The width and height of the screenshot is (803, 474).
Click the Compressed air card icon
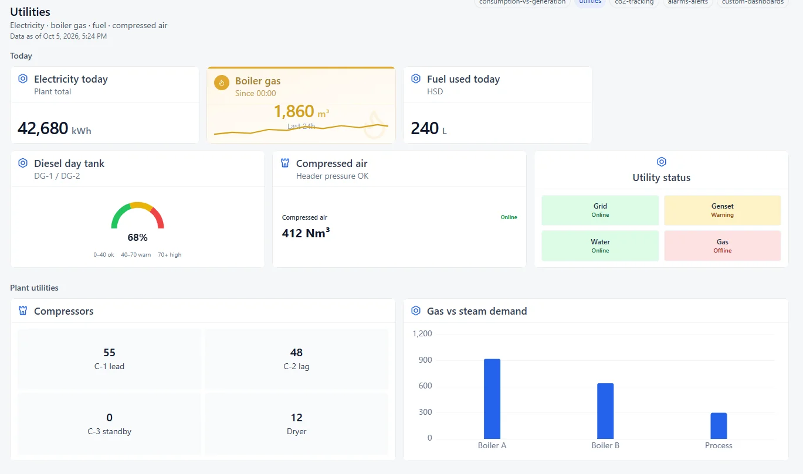(285, 163)
